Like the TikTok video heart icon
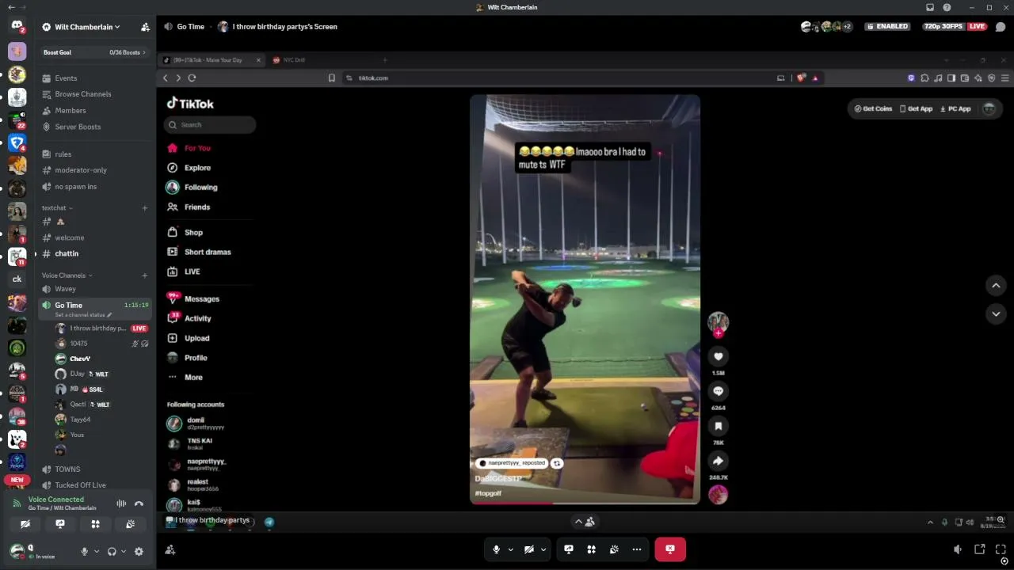This screenshot has width=1014, height=570. pyautogui.click(x=719, y=356)
